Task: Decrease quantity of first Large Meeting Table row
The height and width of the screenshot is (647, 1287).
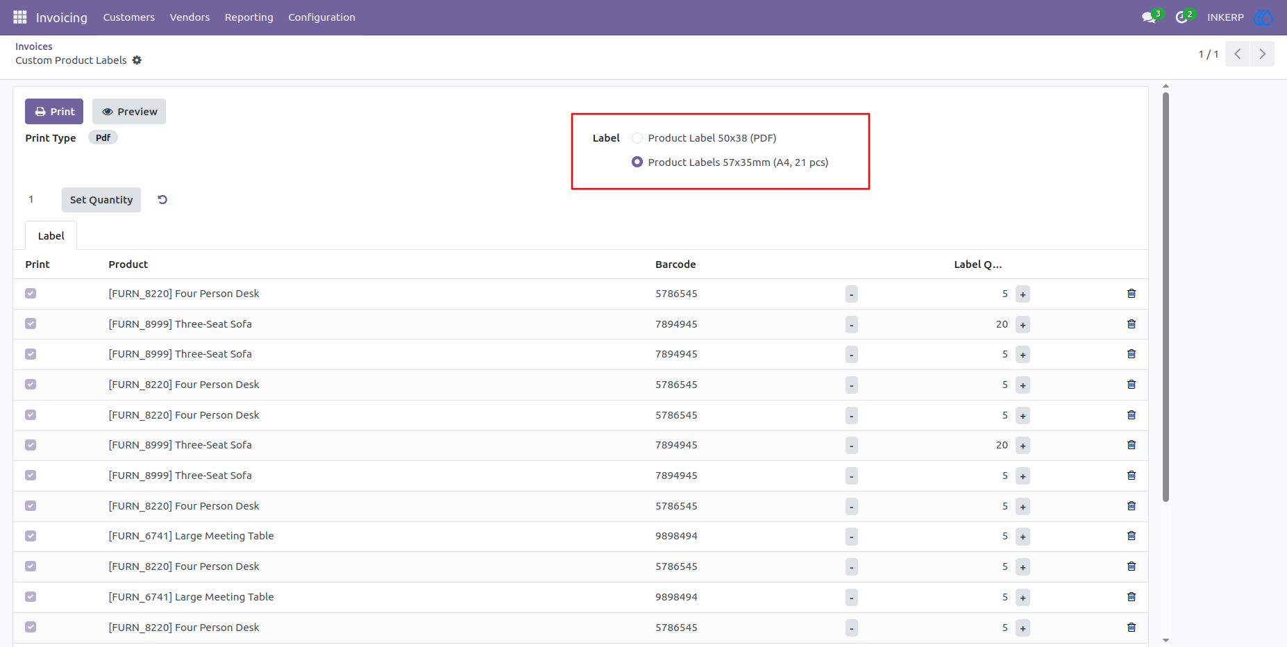Action: coord(852,537)
